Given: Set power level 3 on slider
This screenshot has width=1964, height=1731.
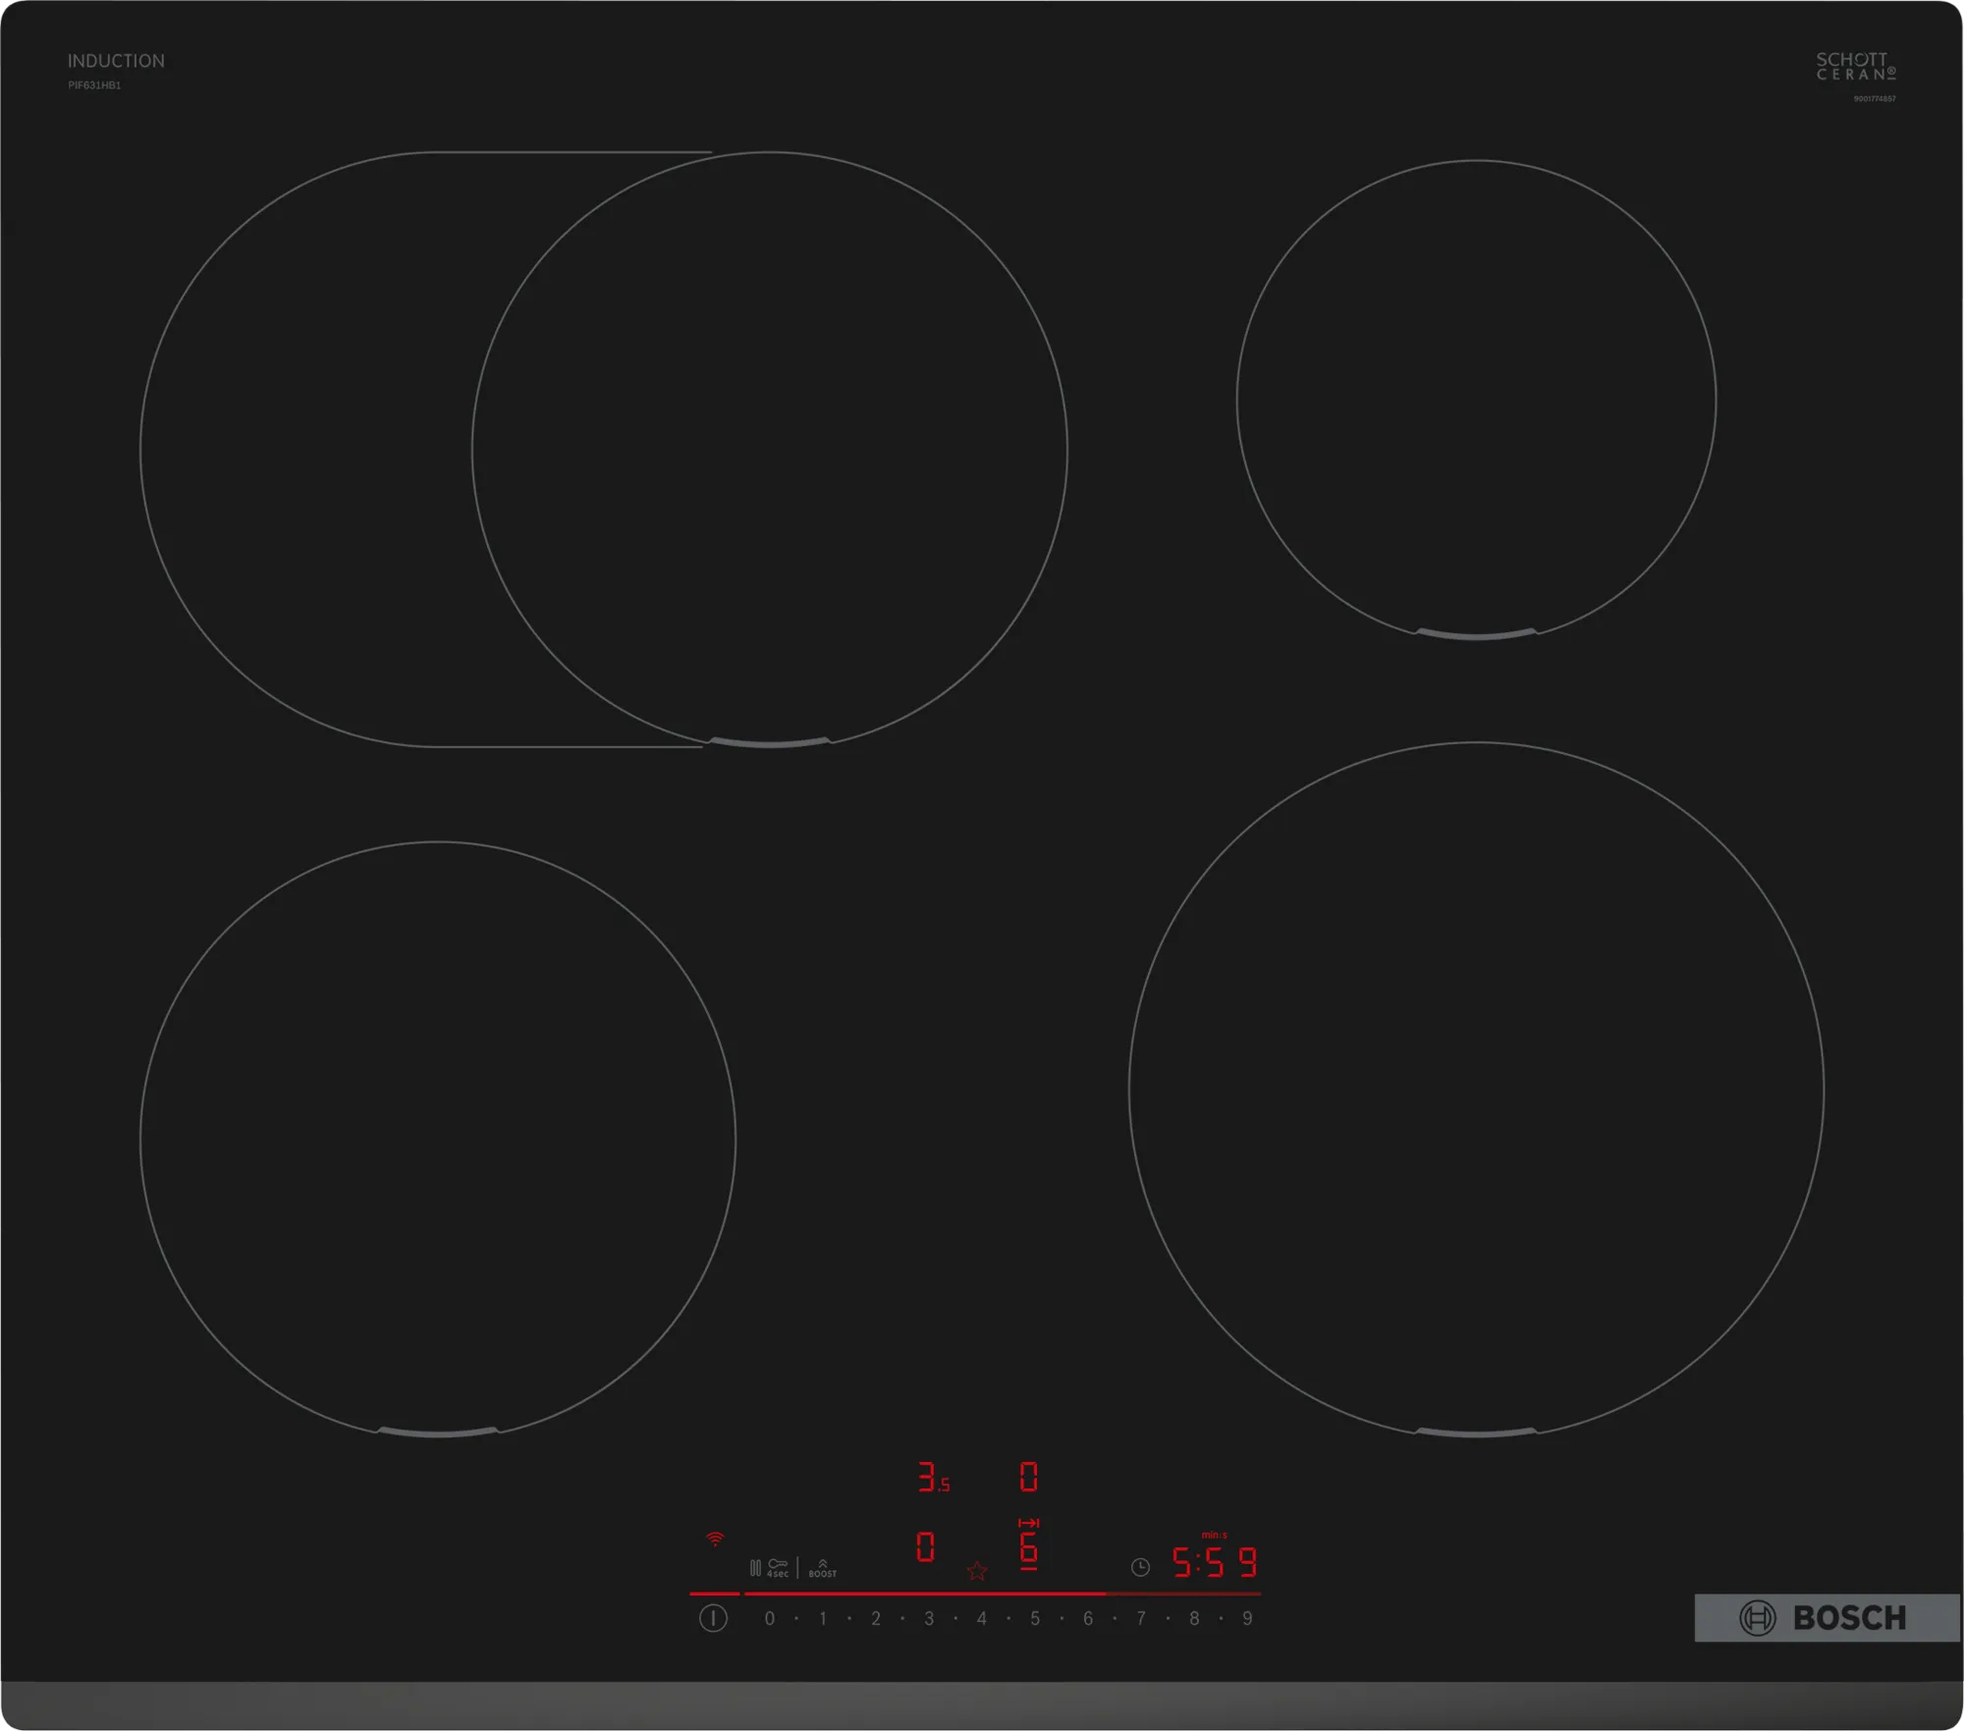Looking at the screenshot, I should click(x=928, y=1618).
